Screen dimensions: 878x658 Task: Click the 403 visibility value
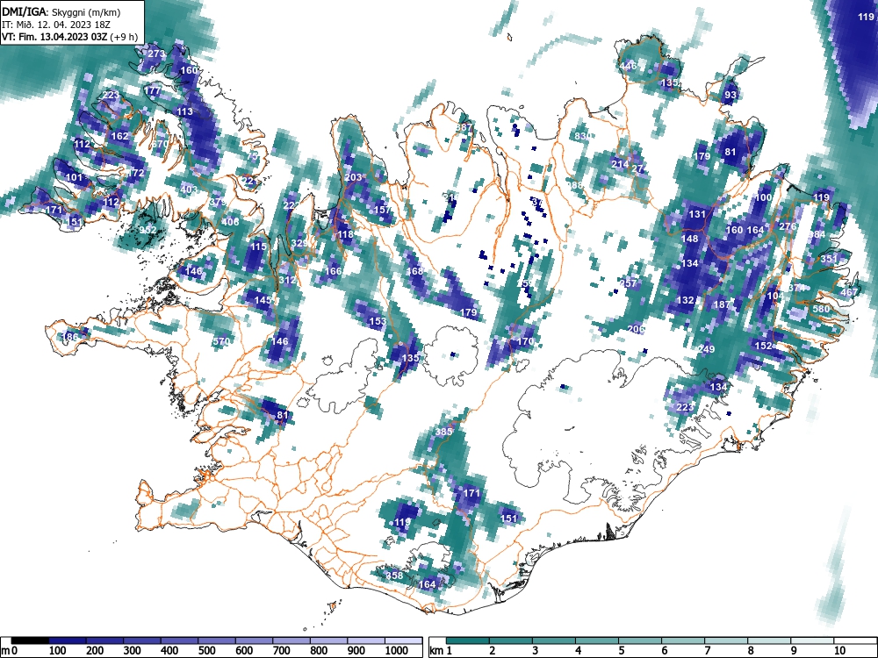pyautogui.click(x=189, y=190)
